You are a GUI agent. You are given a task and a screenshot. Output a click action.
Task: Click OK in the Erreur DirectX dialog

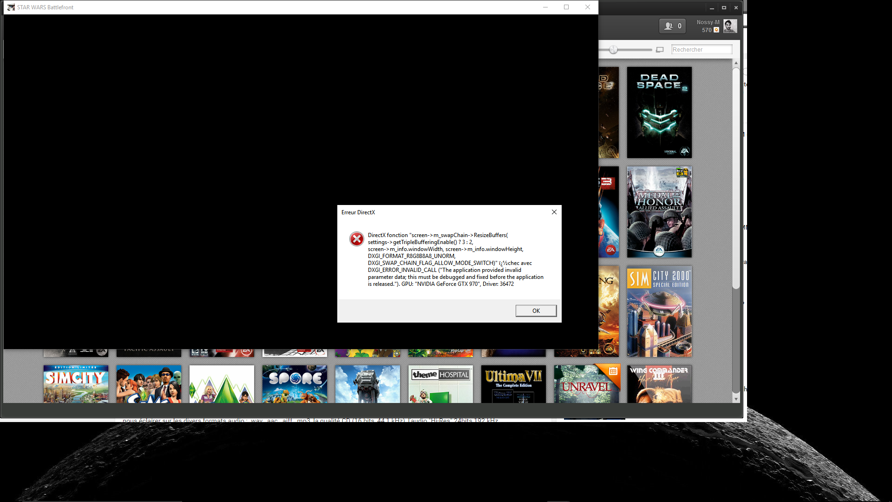click(x=536, y=310)
